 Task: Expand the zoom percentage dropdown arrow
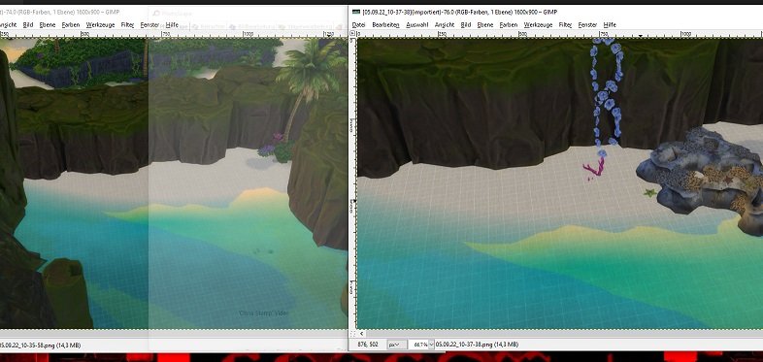pyautogui.click(x=431, y=345)
